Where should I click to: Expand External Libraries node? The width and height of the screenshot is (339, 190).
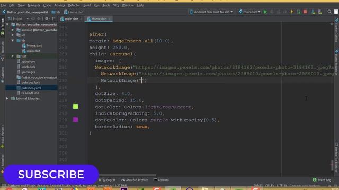point(7,98)
